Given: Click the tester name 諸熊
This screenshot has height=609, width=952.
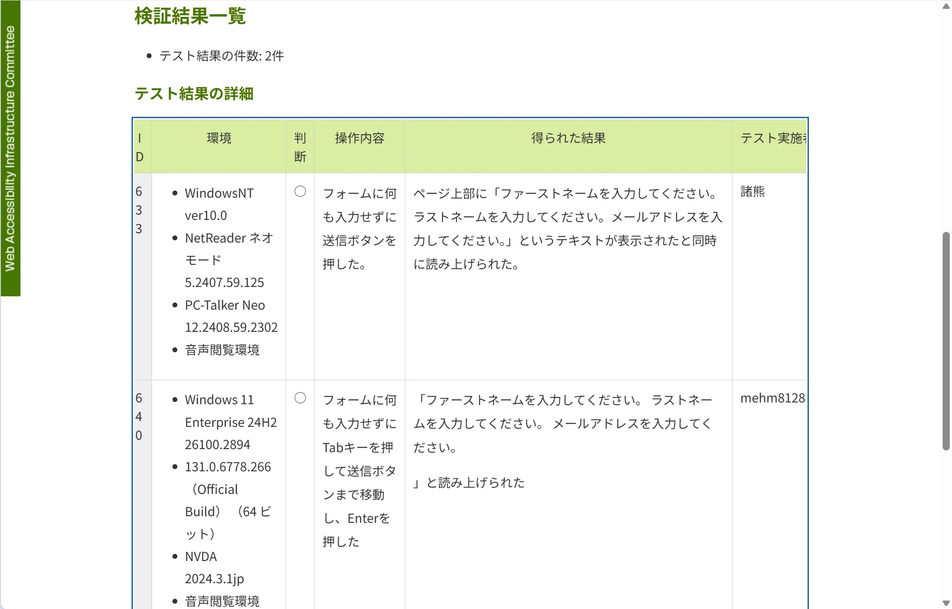Looking at the screenshot, I should coord(753,191).
